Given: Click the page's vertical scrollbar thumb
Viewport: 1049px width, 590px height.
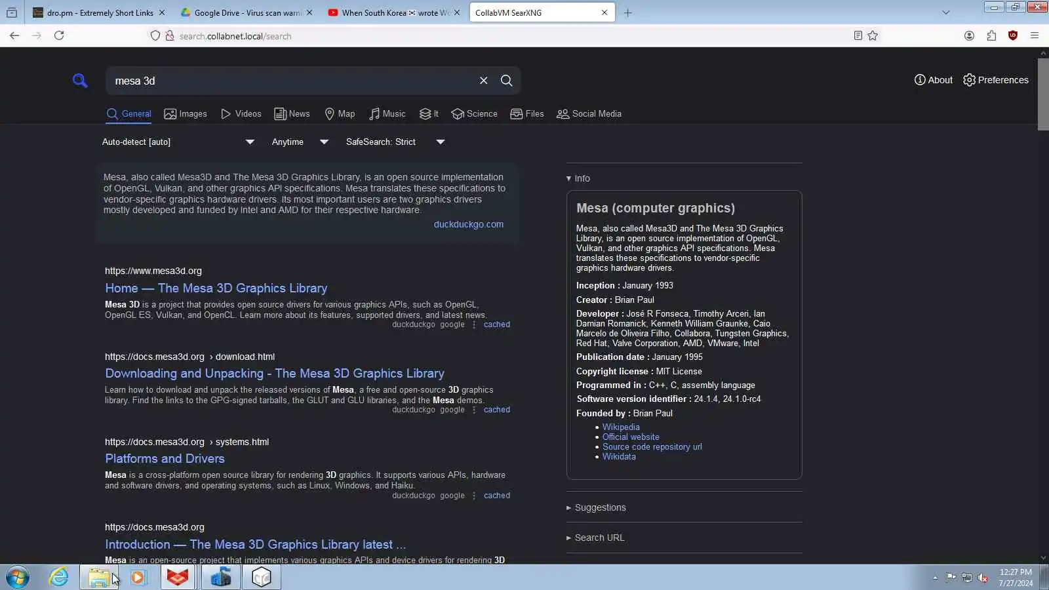Looking at the screenshot, I should point(1043,94).
